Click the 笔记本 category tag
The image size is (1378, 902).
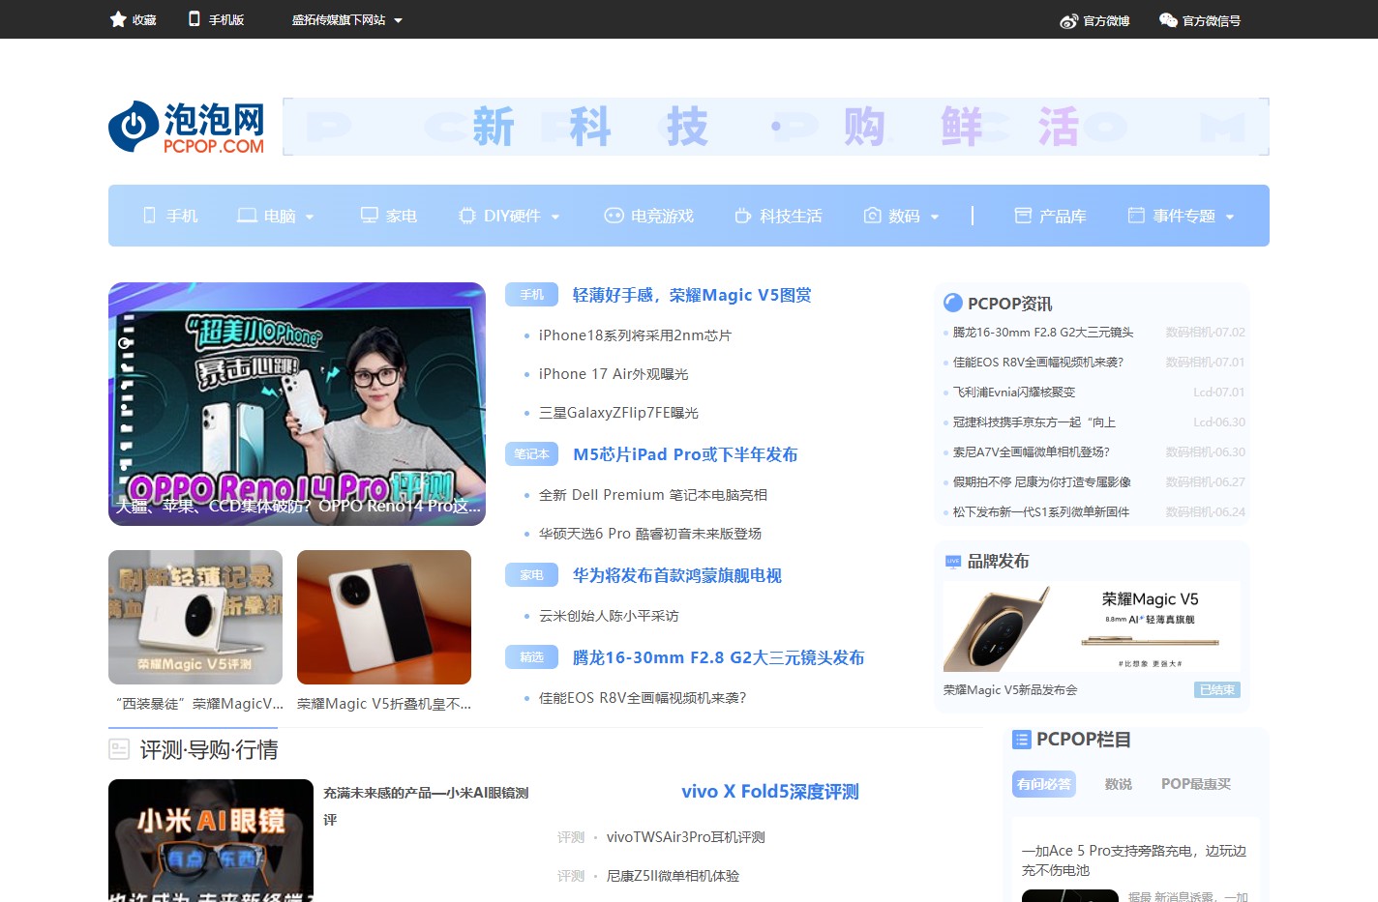(532, 454)
